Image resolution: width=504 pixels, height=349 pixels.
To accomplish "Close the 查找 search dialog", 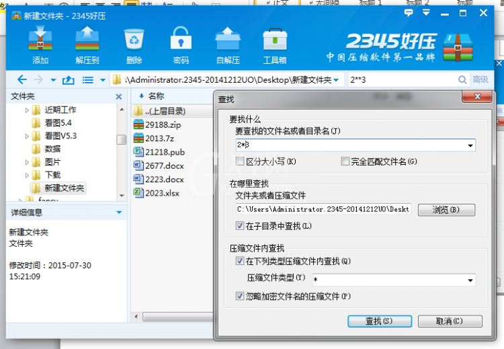I will point(477,96).
